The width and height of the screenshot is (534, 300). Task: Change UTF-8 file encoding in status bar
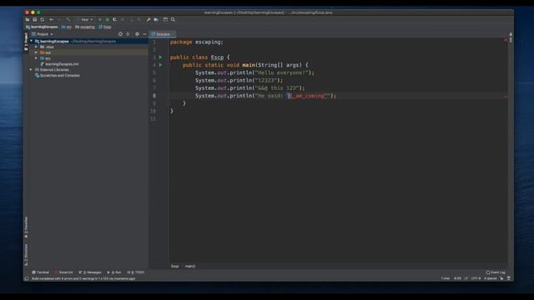476,278
